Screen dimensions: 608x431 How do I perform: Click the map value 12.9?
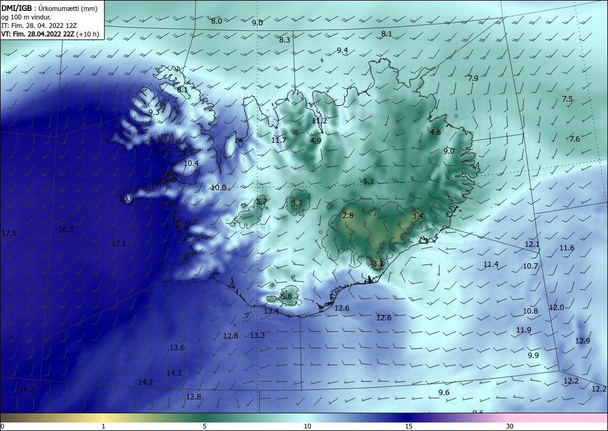tap(582, 340)
